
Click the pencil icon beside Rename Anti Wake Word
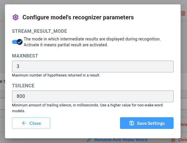pos(89,140)
